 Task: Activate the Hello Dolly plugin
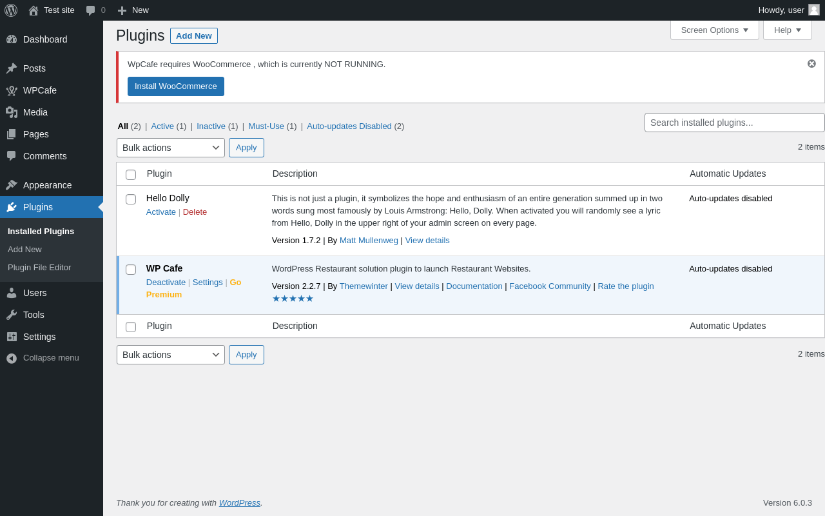[x=161, y=212]
